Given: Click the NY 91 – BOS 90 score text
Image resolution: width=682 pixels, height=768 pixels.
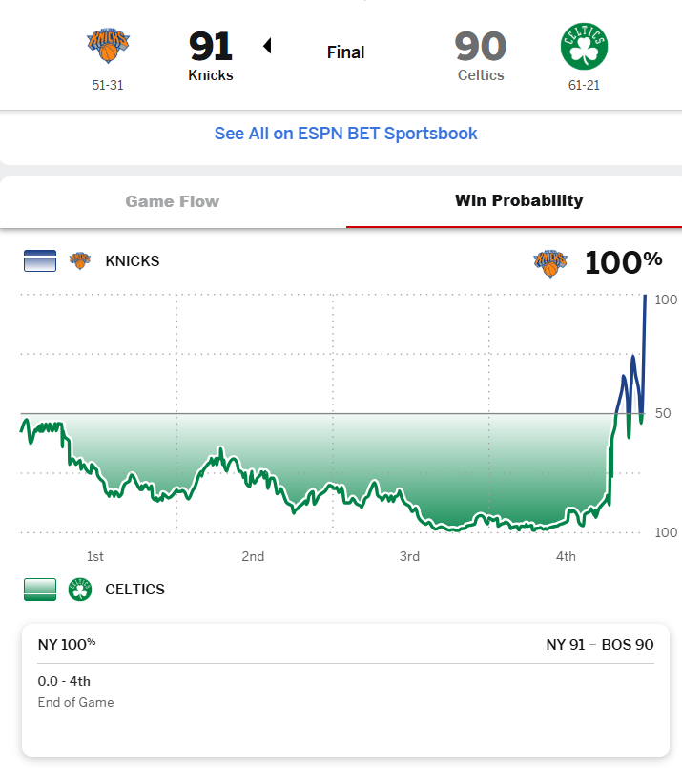Looking at the screenshot, I should tap(600, 644).
